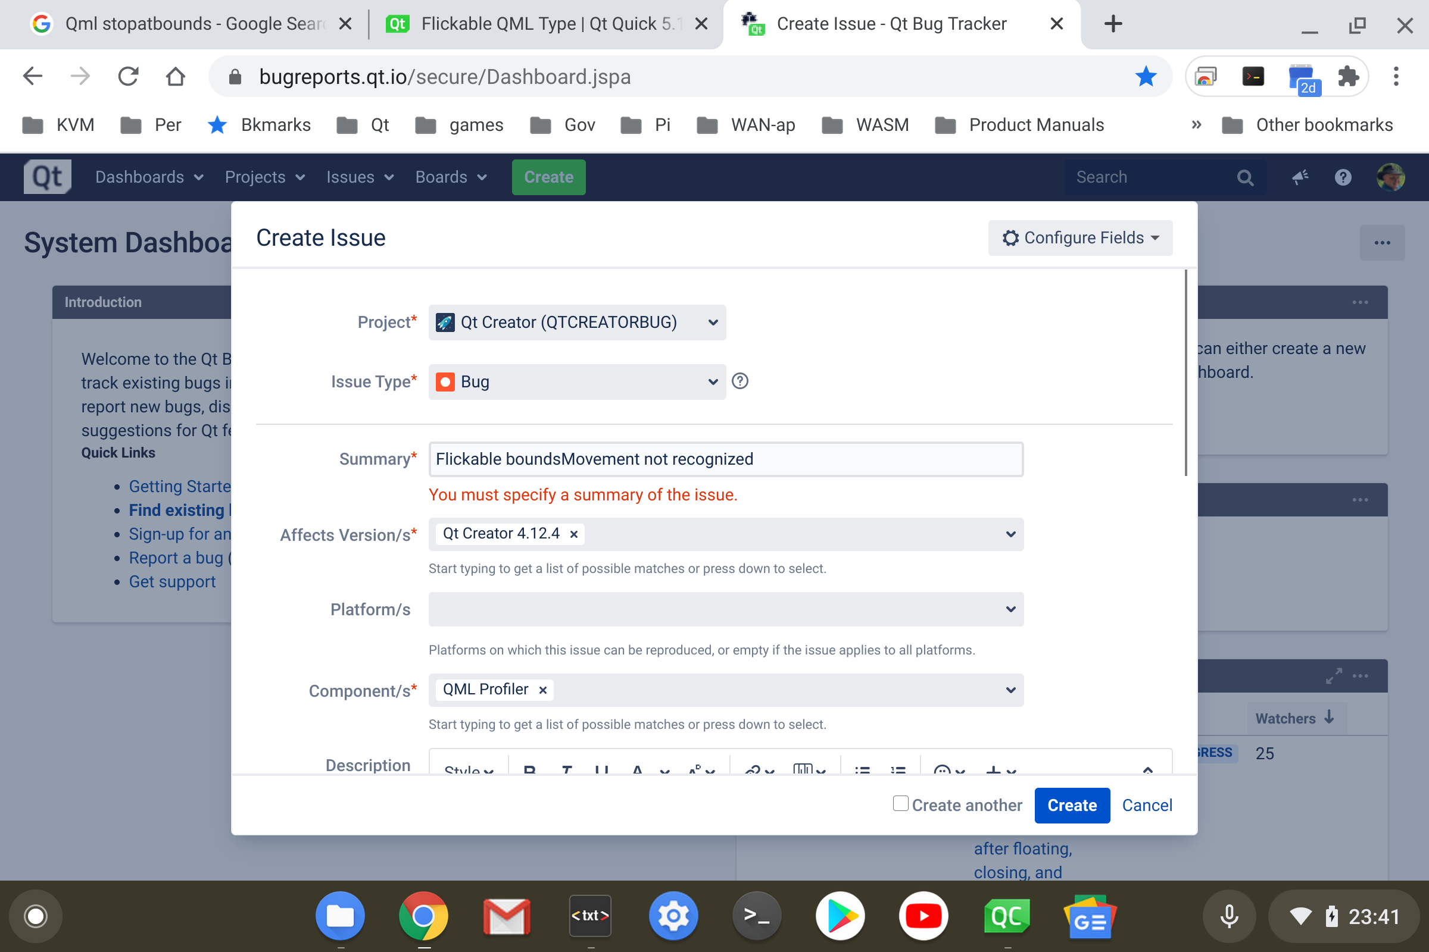Open the Dashboards navigation menu
Screen dimensions: 1429x952
pyautogui.click(x=149, y=177)
